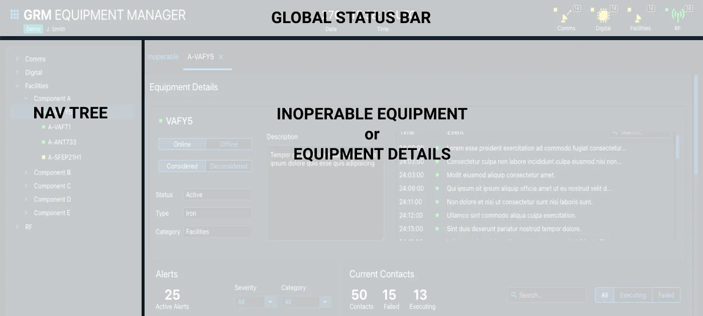Click the GRM app grid icon top left
The height and width of the screenshot is (316, 703).
(x=14, y=14)
